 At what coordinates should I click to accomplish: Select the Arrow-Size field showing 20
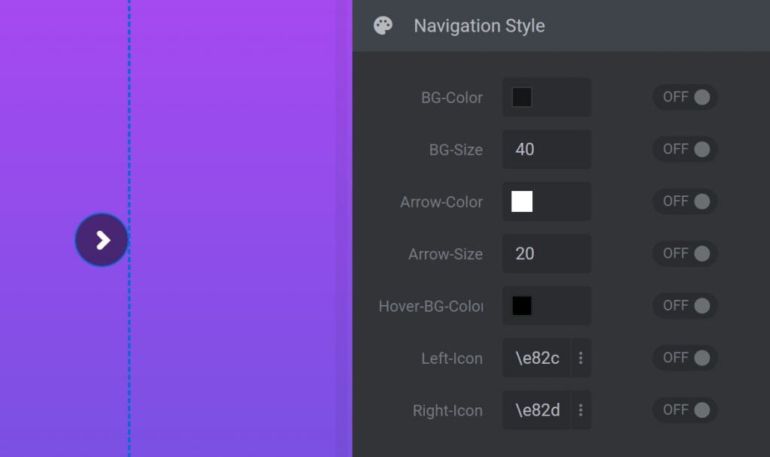pos(546,253)
